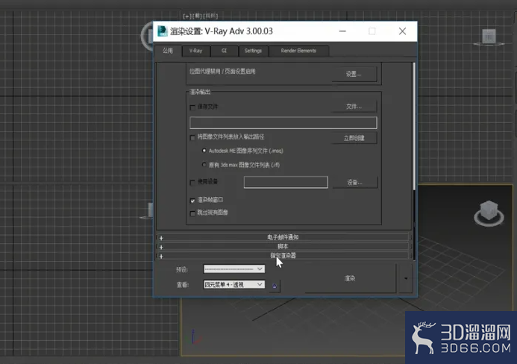
Task: Open the 查看 viewport dropdown
Action: tap(234, 284)
